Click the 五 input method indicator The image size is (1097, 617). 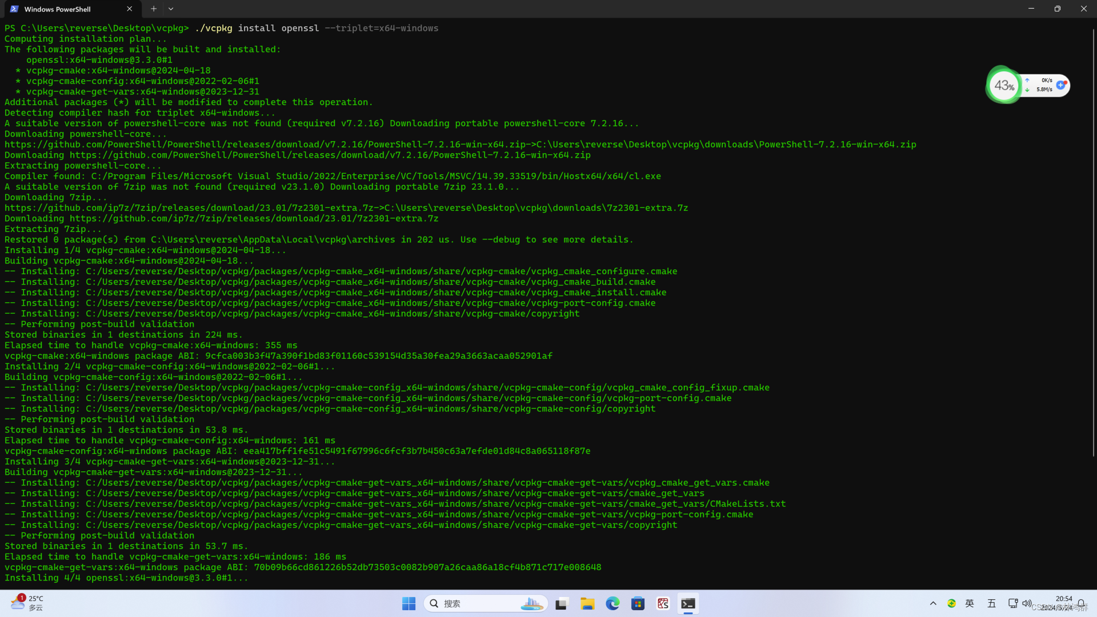(991, 604)
